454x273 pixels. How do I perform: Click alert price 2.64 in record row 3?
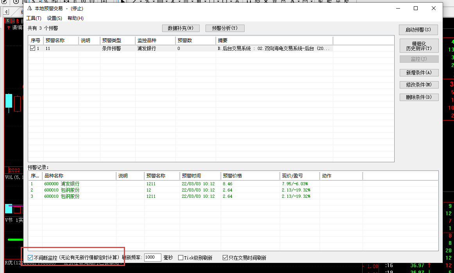coord(227,196)
